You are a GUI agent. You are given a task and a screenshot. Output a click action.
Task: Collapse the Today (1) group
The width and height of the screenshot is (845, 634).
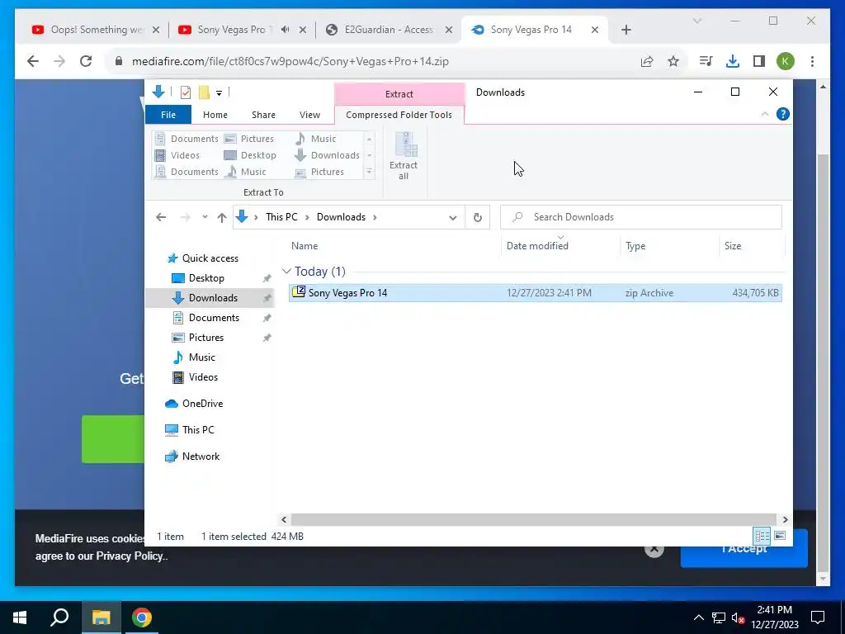coord(286,271)
